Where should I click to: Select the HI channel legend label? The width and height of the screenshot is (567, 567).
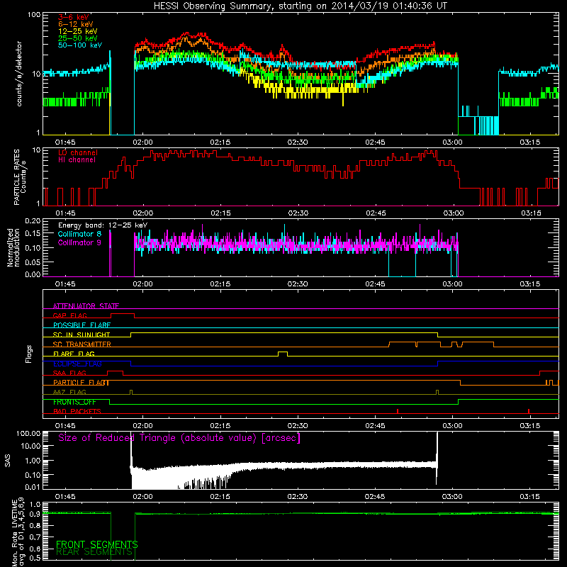tap(77, 160)
